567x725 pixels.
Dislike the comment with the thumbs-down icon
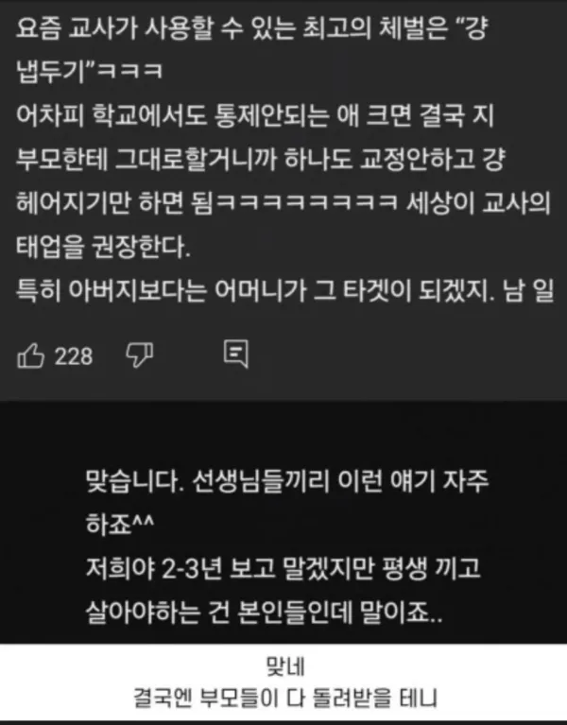140,355
